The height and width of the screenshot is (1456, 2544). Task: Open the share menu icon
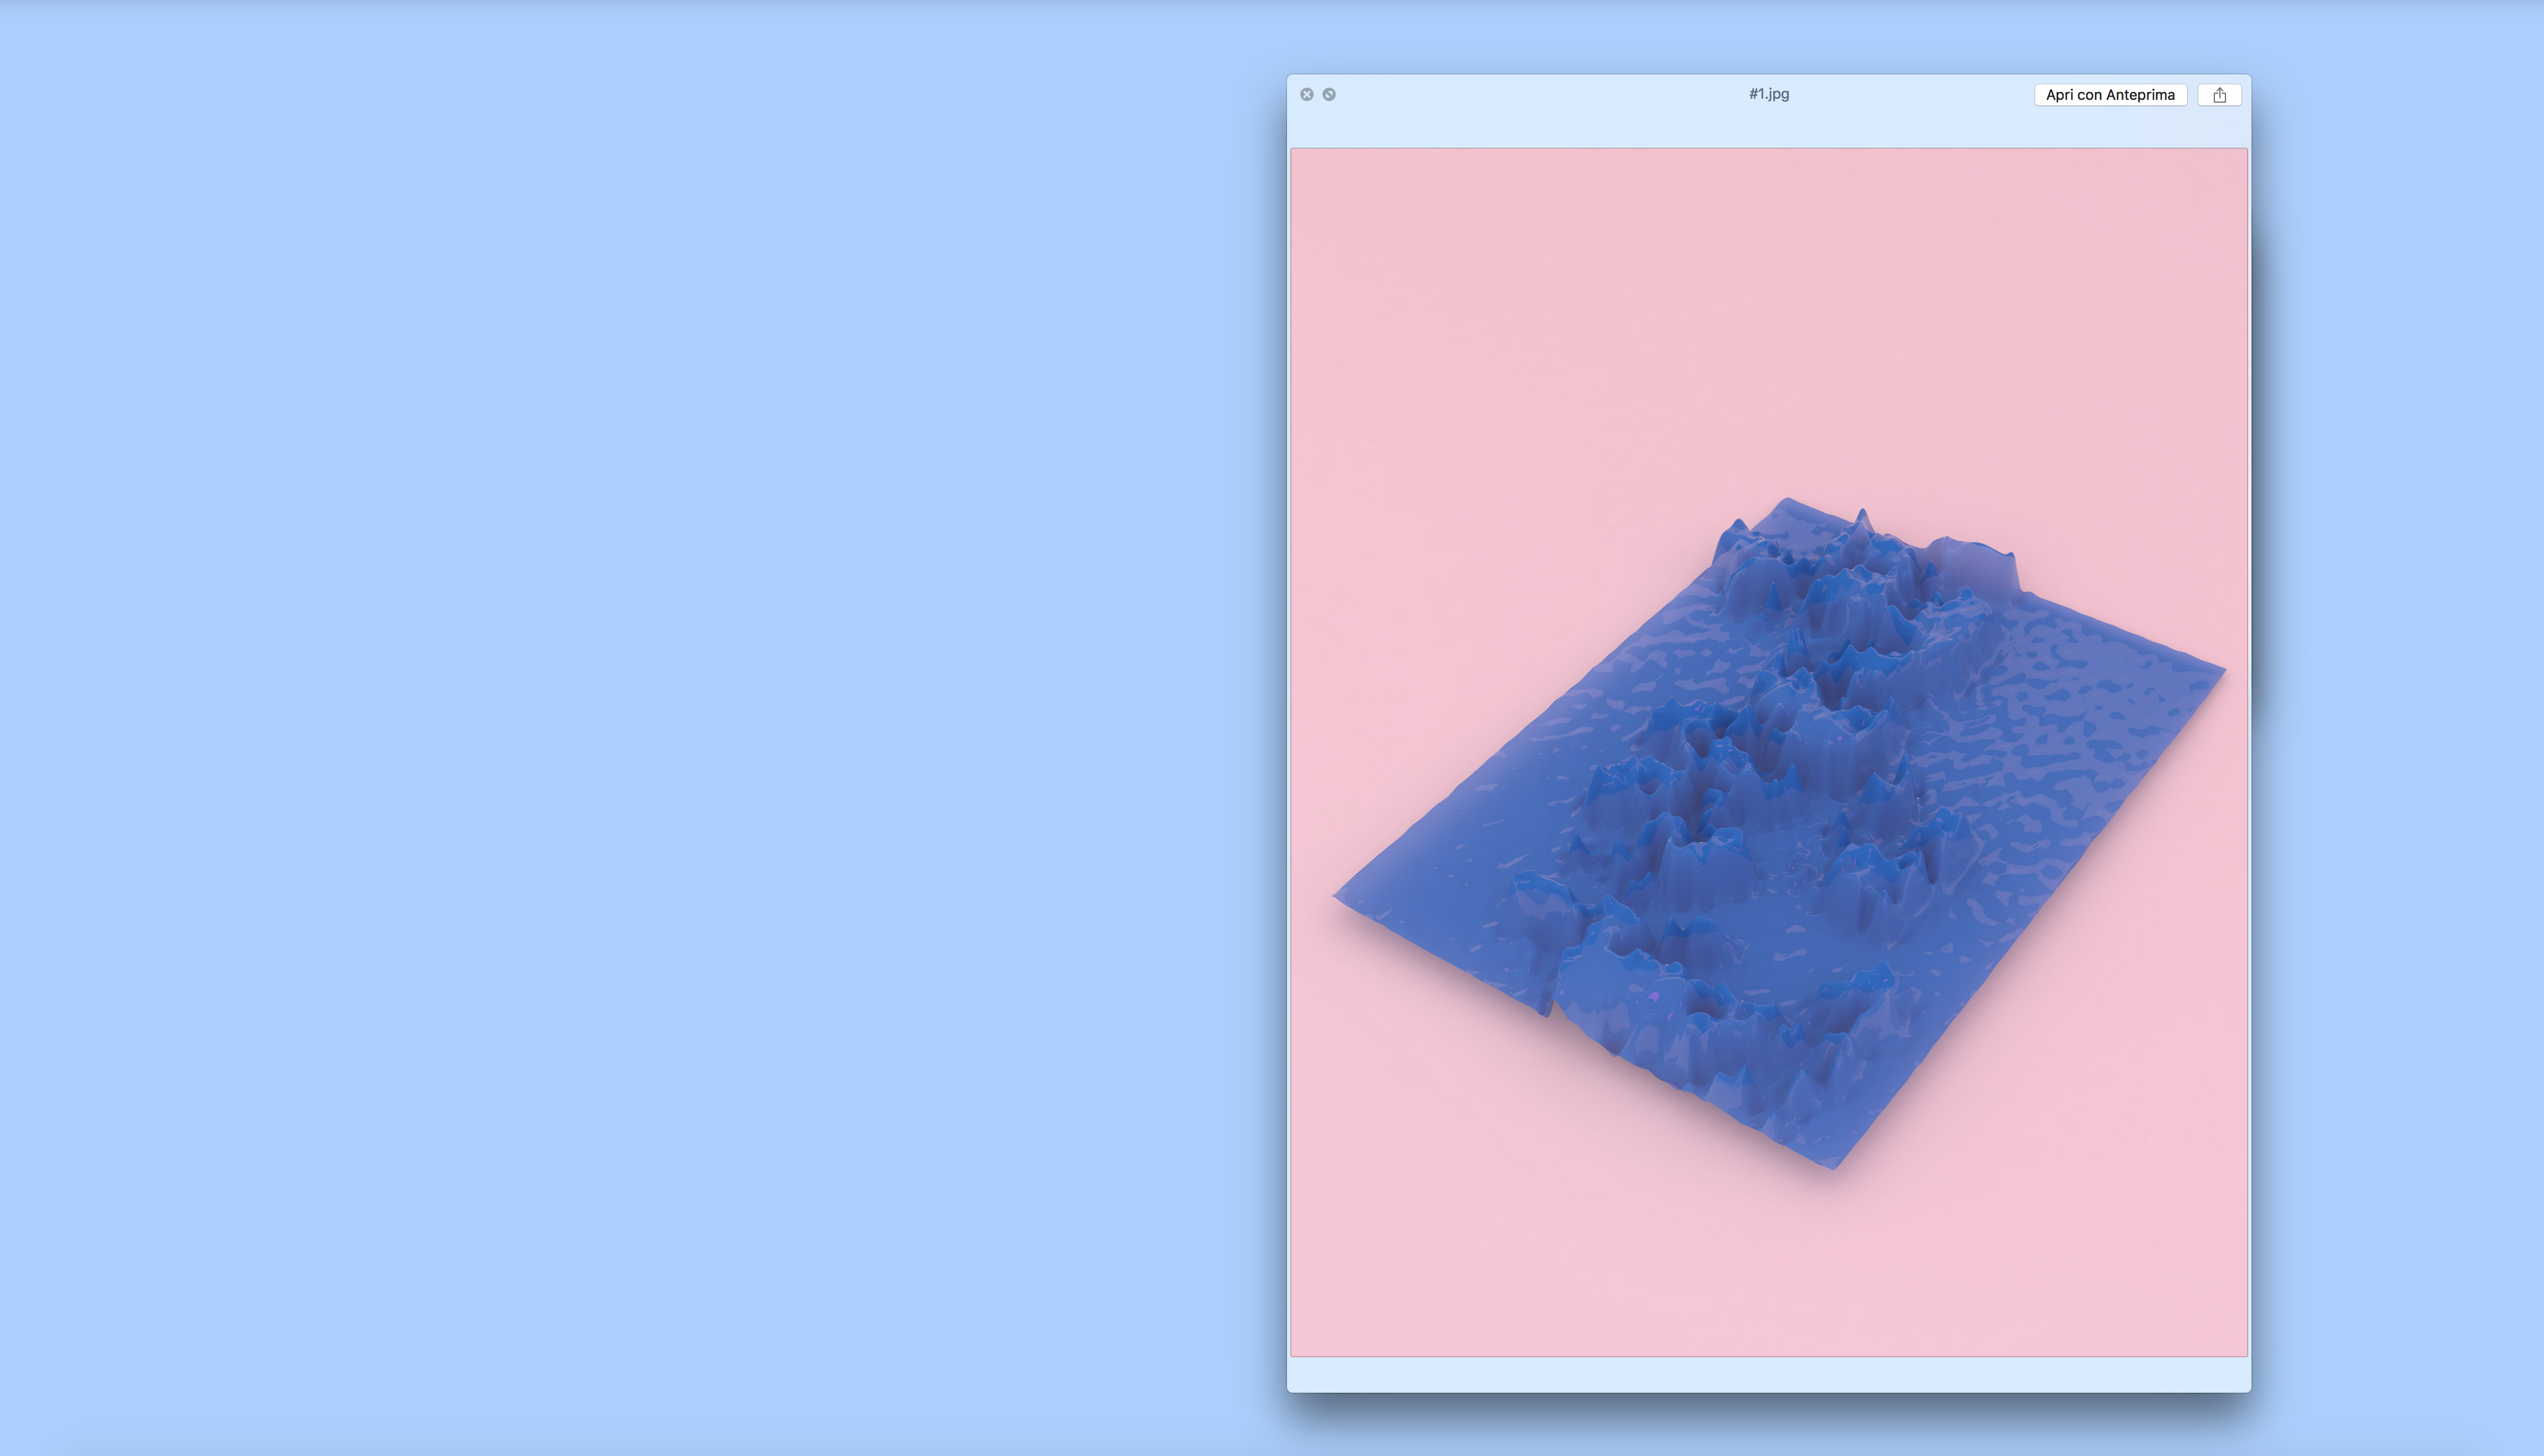(2219, 95)
